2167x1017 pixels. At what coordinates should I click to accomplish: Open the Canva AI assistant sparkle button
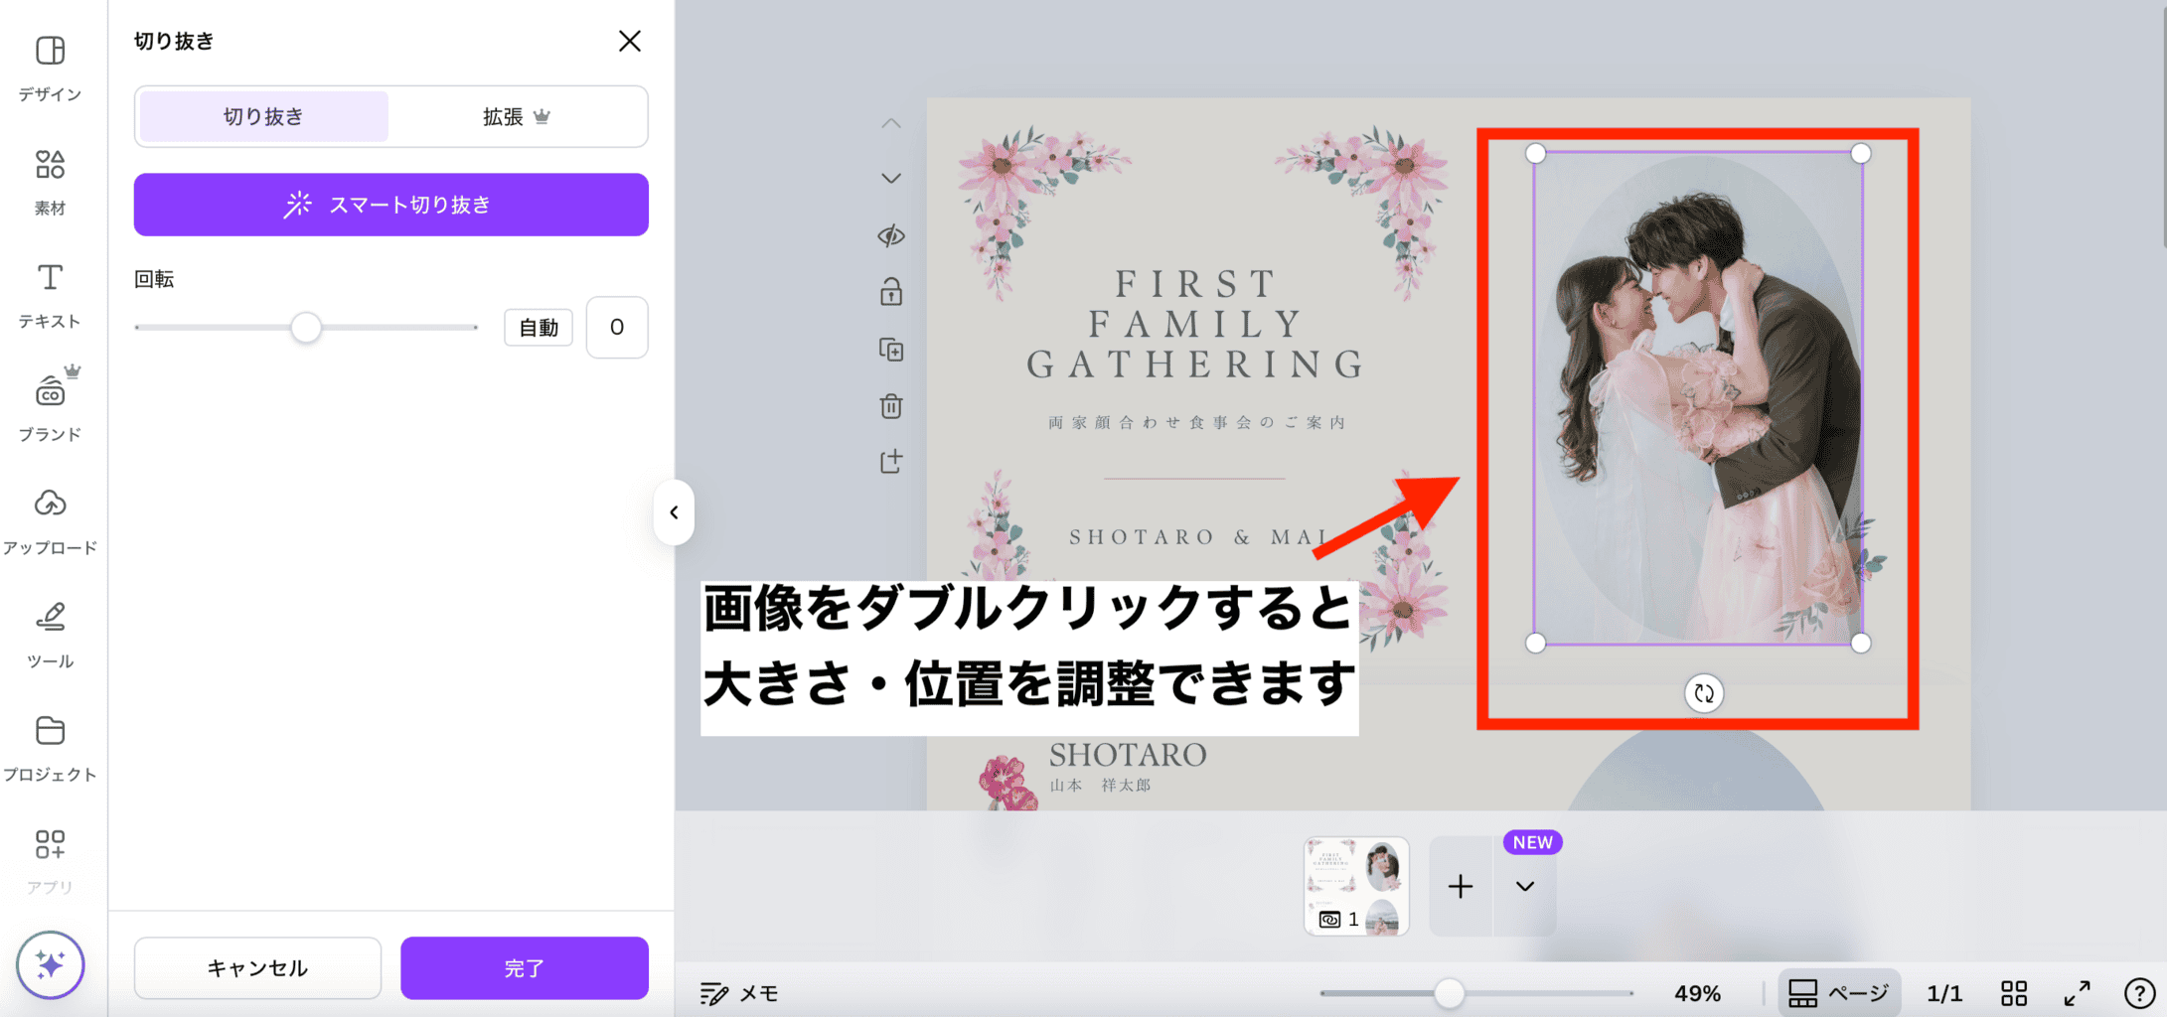pyautogui.click(x=50, y=964)
